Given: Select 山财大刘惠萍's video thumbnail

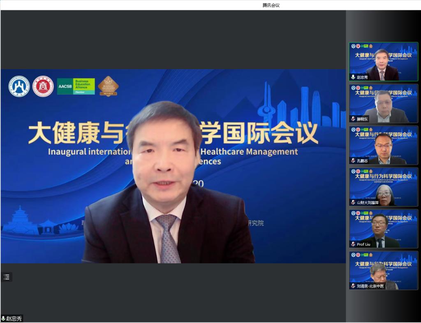Looking at the screenshot, I should (384, 186).
